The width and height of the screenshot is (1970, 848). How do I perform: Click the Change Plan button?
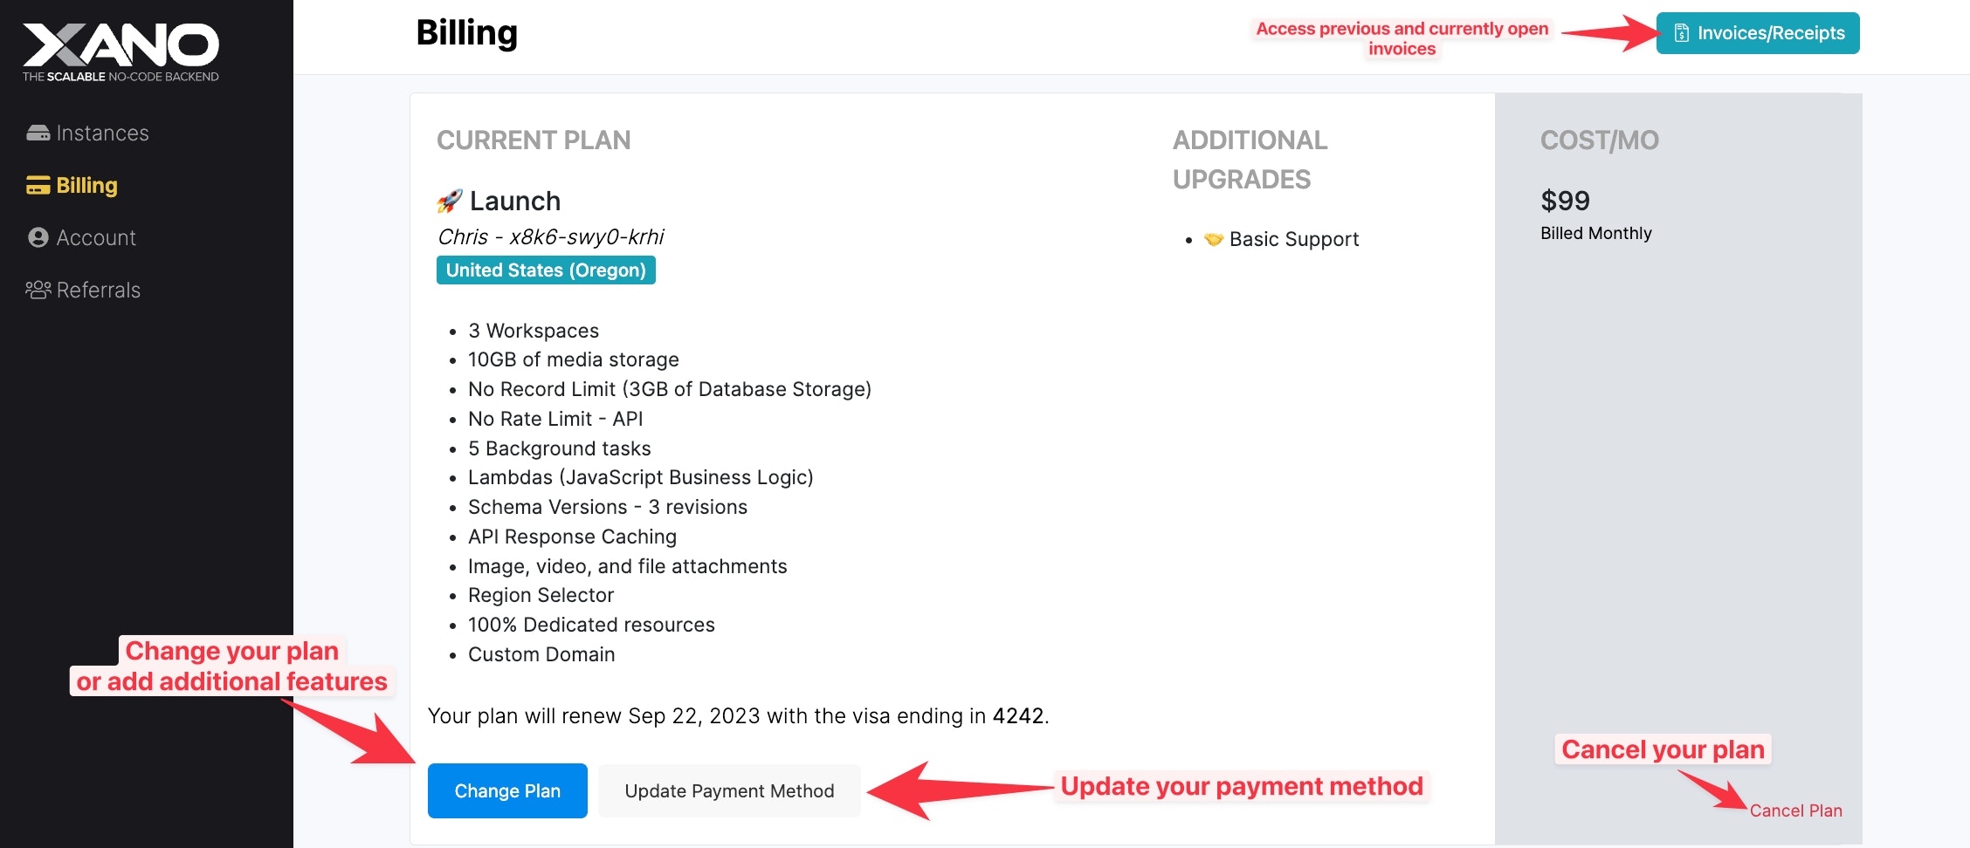tap(507, 790)
